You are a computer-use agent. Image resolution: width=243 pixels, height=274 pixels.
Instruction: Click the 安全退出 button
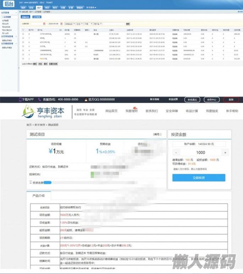(x=192, y=100)
